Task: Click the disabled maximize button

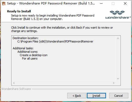Action: [x=113, y=3]
